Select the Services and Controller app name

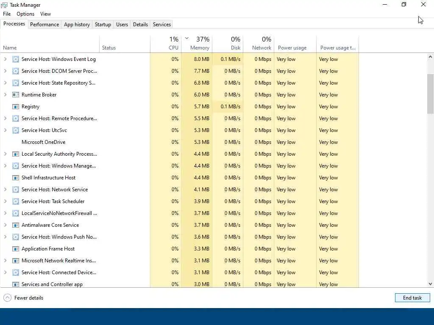point(52,284)
